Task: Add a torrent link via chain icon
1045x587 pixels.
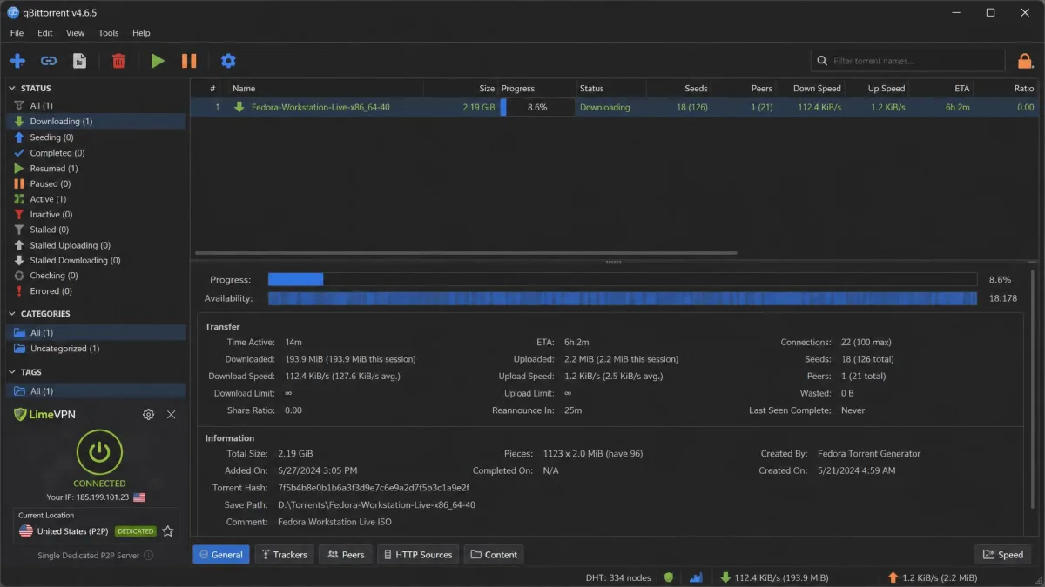Action: [x=49, y=61]
